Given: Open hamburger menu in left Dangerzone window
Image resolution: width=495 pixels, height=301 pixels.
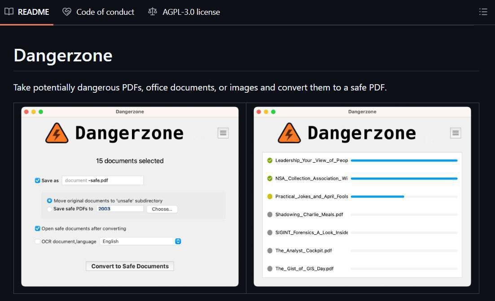Looking at the screenshot, I should [223, 133].
